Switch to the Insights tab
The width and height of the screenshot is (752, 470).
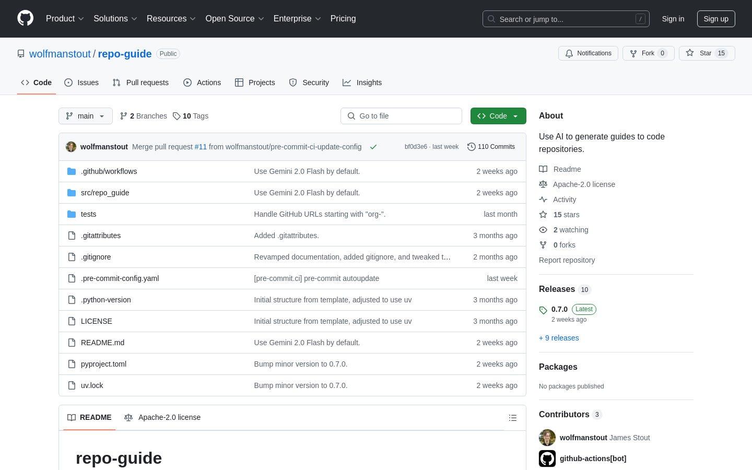[362, 83]
